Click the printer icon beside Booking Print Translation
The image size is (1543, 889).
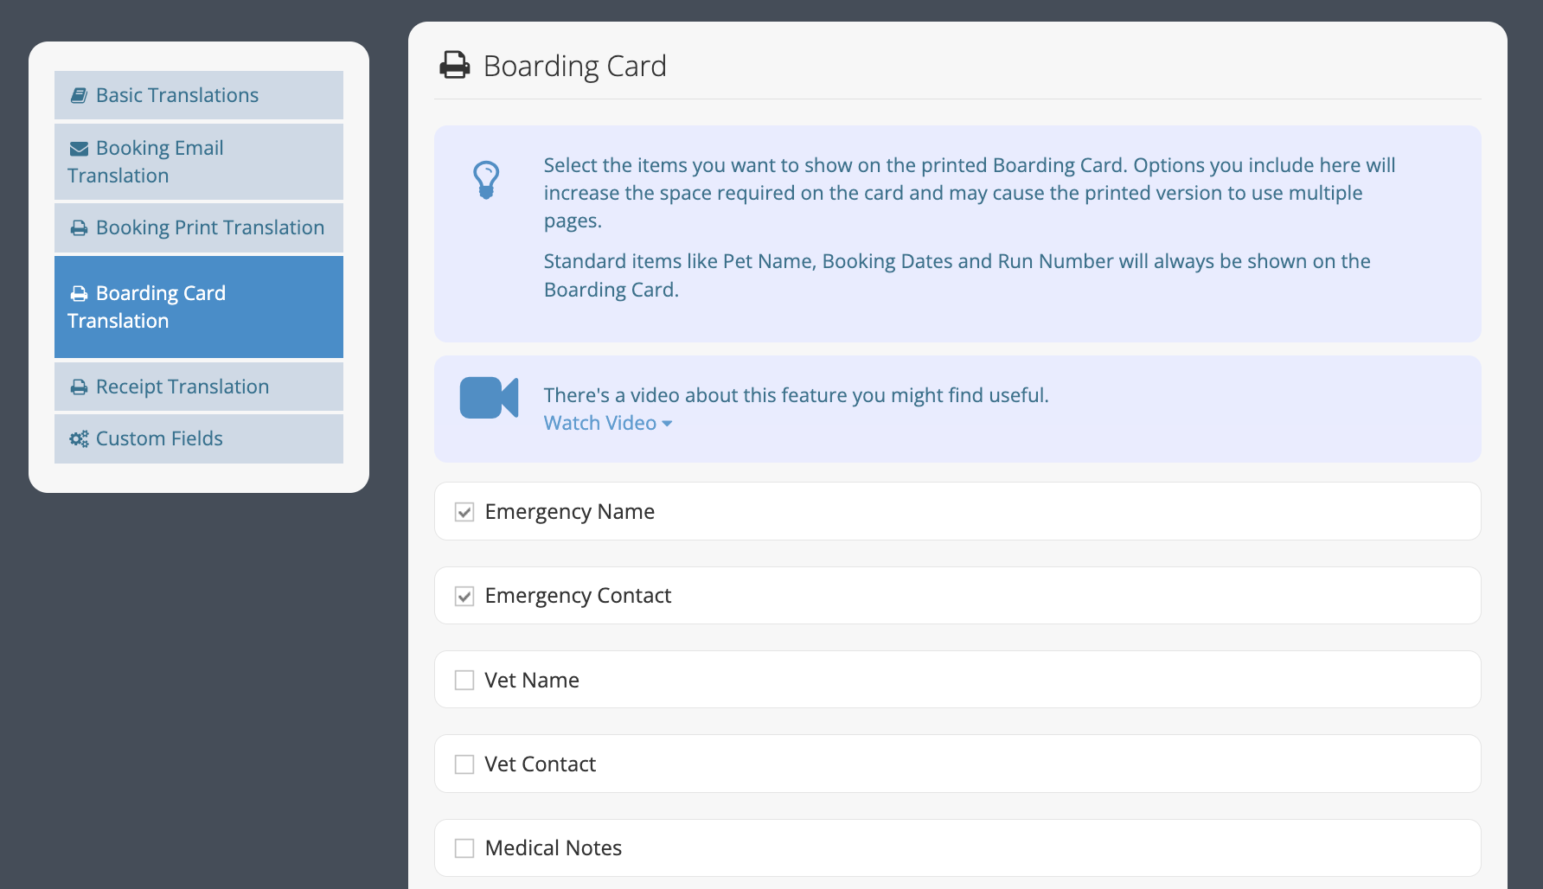pos(79,228)
